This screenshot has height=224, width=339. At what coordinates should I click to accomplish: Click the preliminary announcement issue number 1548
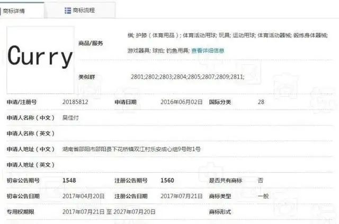click(x=69, y=181)
